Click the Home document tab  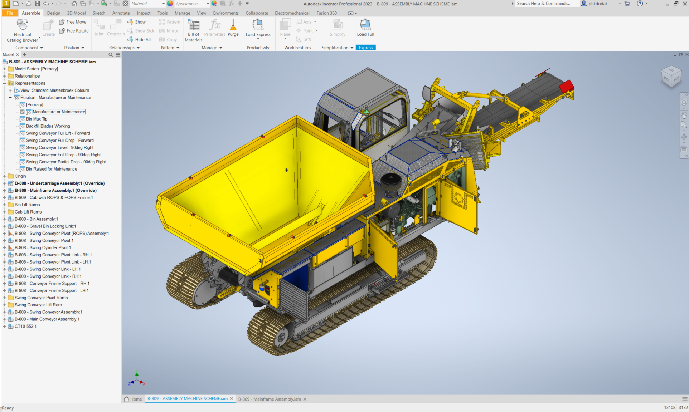tap(133, 399)
